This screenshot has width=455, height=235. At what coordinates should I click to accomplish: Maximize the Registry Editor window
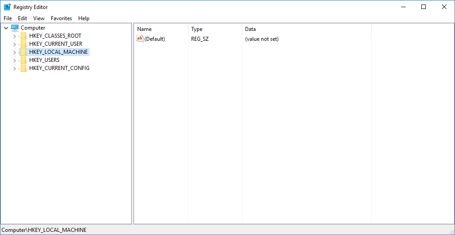coord(424,7)
